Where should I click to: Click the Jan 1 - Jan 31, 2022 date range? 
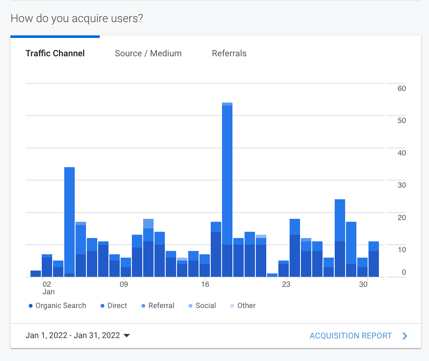point(73,336)
